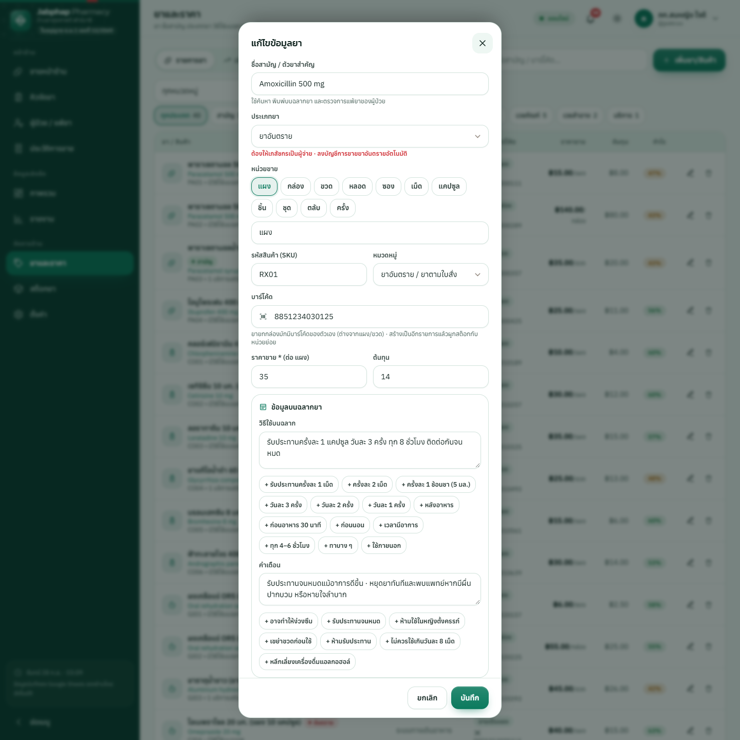
Task: Choose the แคปซูล unit chip
Action: [x=449, y=187]
